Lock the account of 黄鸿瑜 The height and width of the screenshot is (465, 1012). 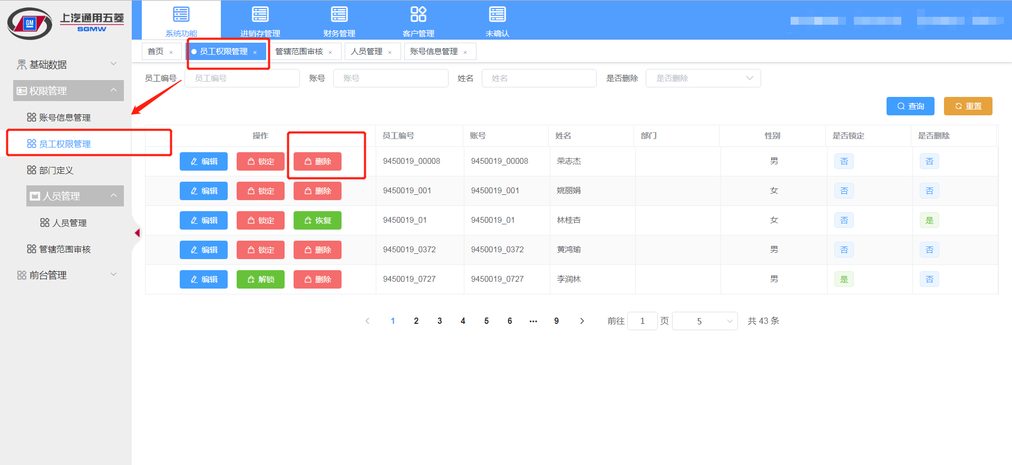pos(260,250)
